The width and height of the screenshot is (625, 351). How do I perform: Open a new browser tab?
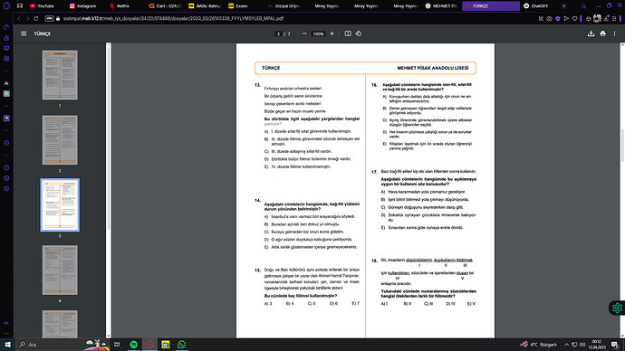pos(563,6)
